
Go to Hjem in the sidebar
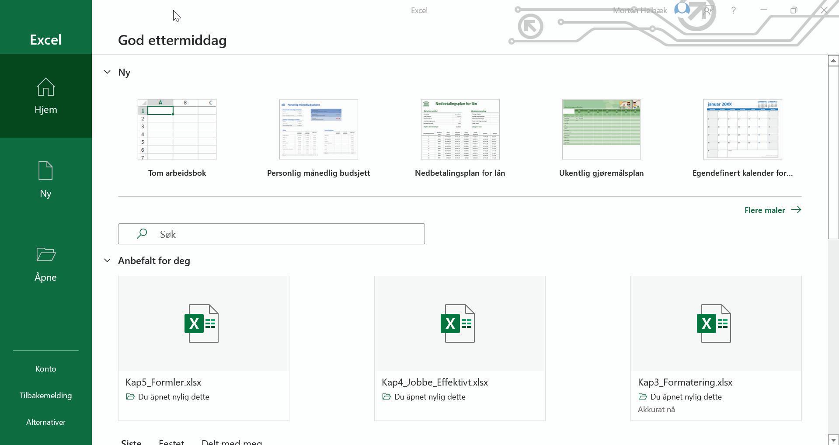click(x=46, y=96)
